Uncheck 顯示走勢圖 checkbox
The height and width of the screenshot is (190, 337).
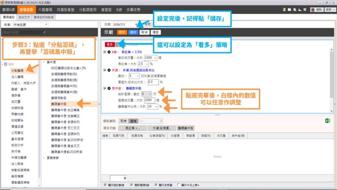(156, 185)
